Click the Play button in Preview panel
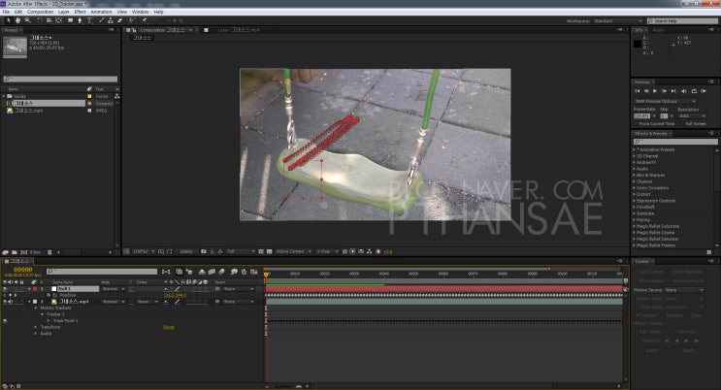This screenshot has width=721, height=390. point(655,91)
